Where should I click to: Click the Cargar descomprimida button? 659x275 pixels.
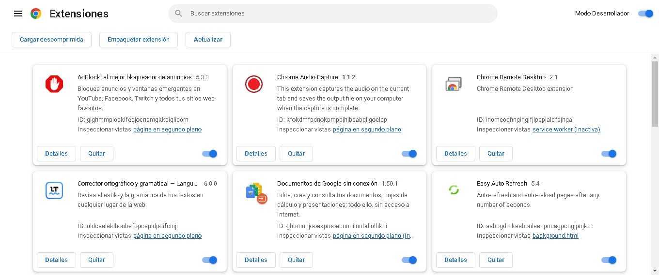coord(51,40)
